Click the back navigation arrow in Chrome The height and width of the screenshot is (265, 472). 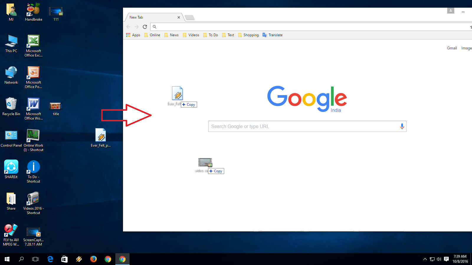[128, 26]
